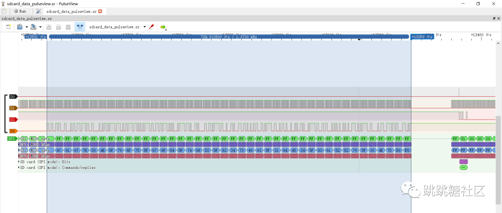Click the cursor span label 728.312500 µs

[229, 37]
